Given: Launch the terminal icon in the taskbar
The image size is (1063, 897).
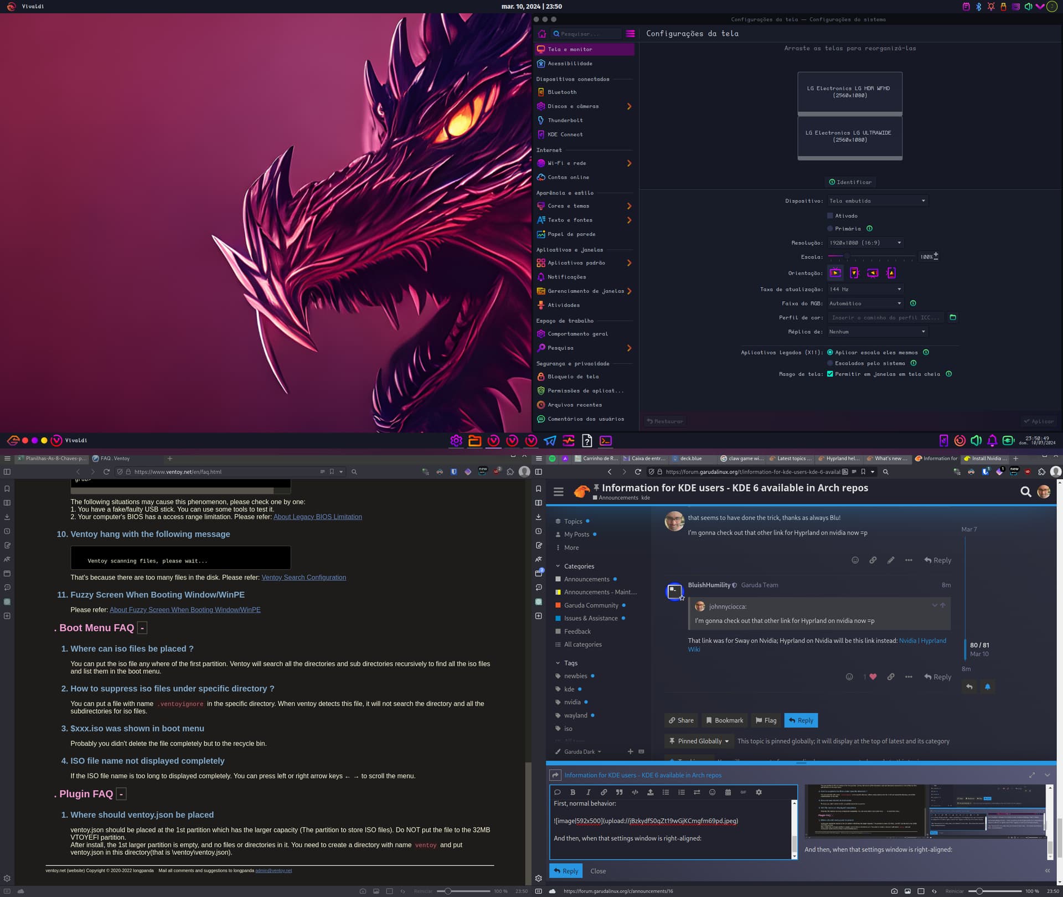Looking at the screenshot, I should tap(606, 441).
